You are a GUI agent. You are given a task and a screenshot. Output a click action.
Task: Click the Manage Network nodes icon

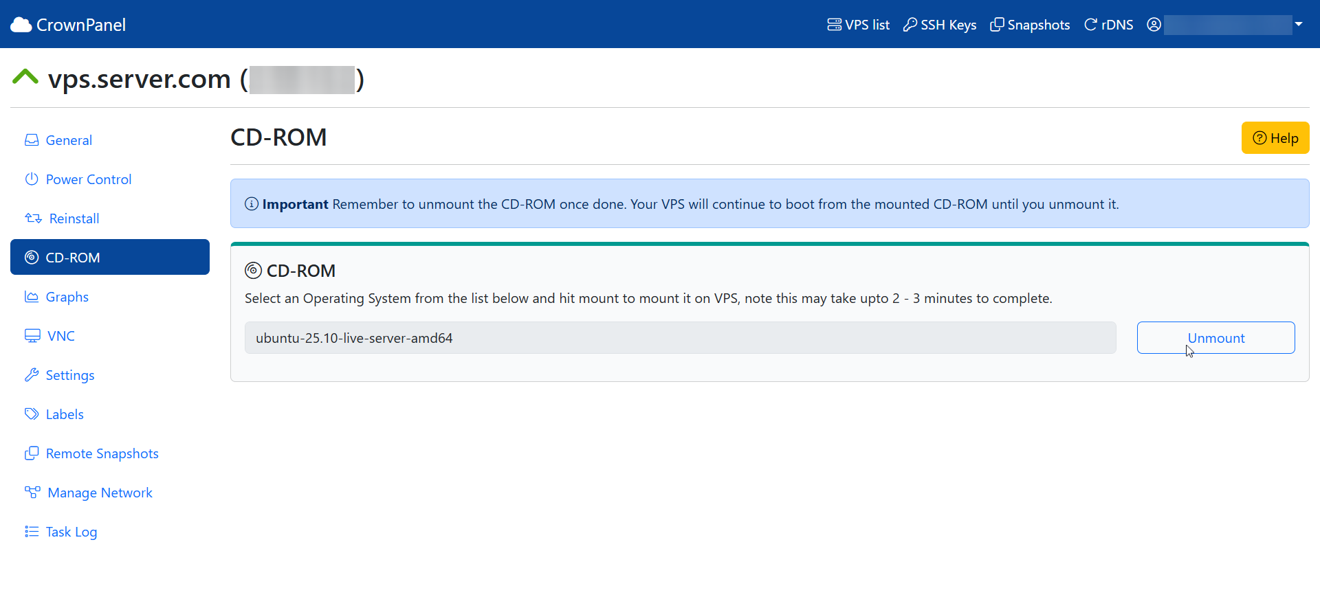[32, 493]
